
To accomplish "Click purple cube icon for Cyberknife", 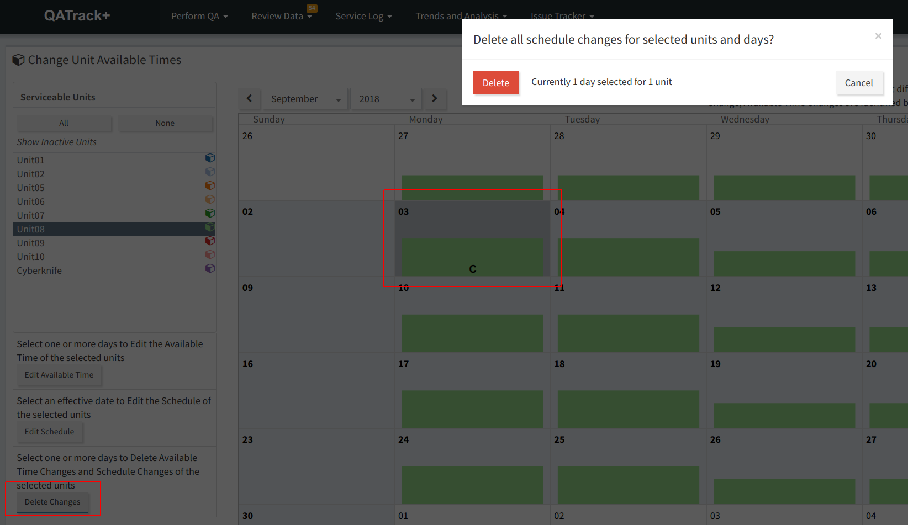I will pyautogui.click(x=210, y=268).
